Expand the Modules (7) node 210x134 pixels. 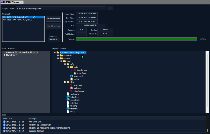4,55
